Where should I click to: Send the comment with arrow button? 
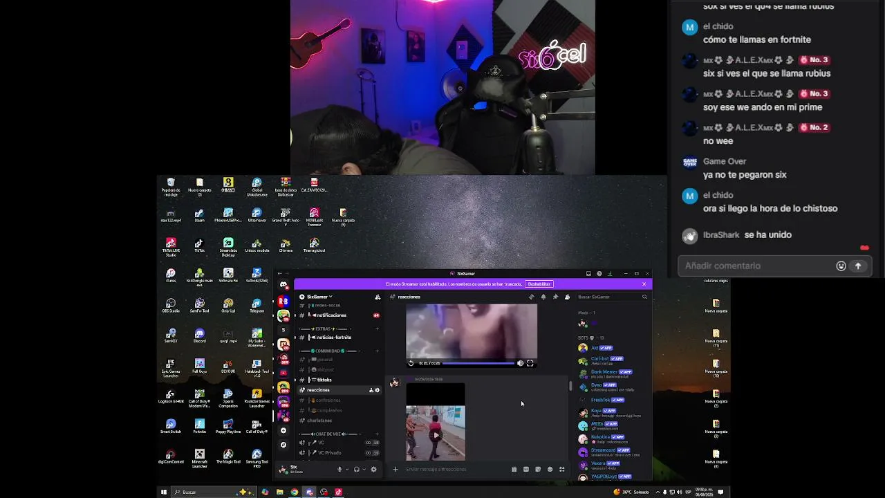(x=858, y=266)
